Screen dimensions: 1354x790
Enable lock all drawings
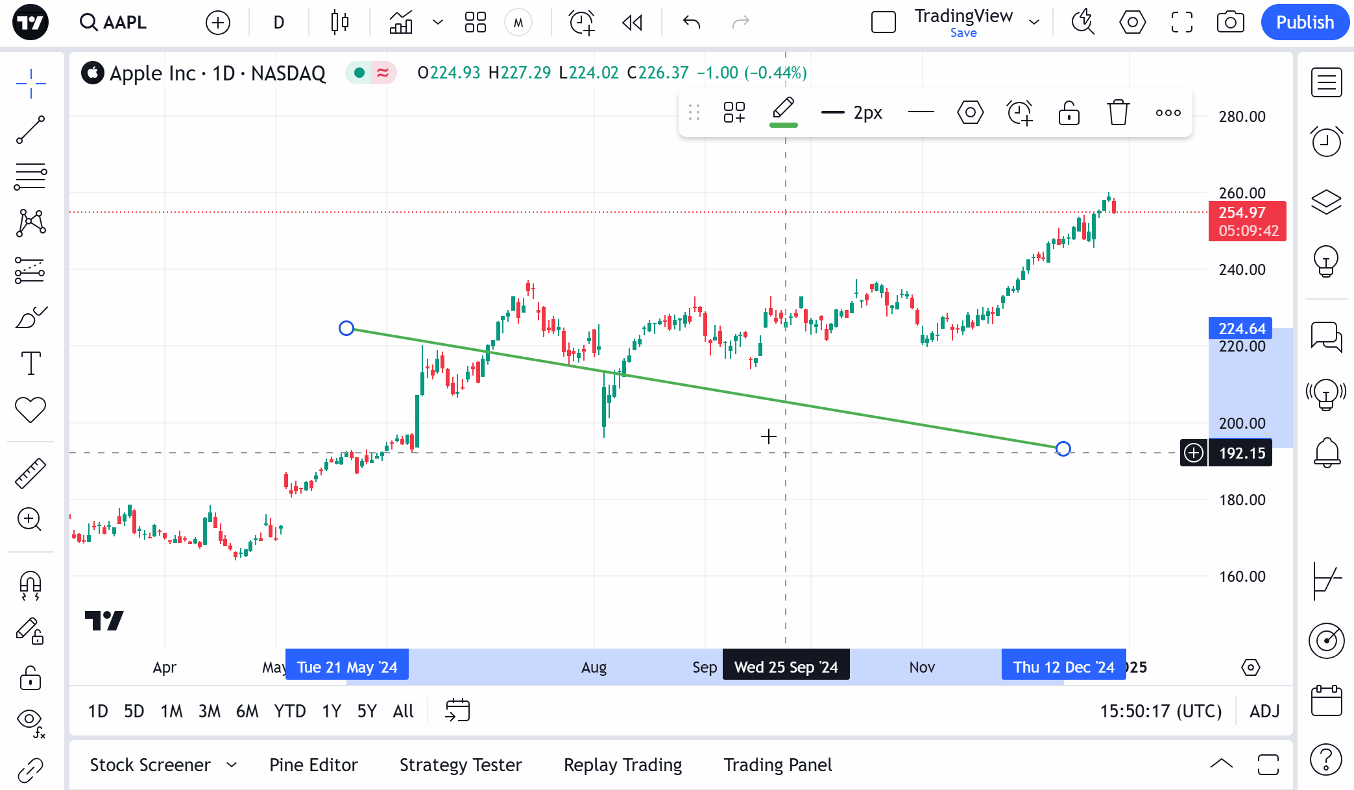pyautogui.click(x=30, y=678)
